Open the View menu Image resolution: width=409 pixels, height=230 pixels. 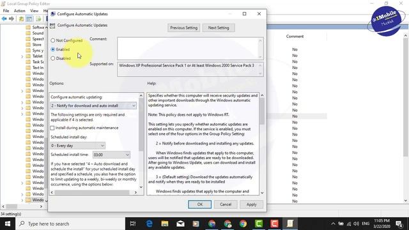pos(34,11)
